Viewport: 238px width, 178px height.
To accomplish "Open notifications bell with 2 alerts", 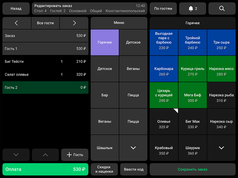I will click(193, 8).
